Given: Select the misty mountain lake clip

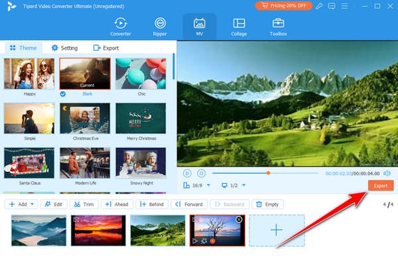Looking at the screenshot, I should [x=39, y=230].
